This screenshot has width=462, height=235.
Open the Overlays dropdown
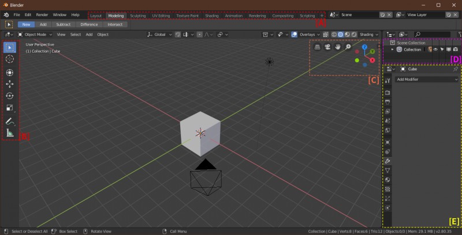(x=310, y=35)
